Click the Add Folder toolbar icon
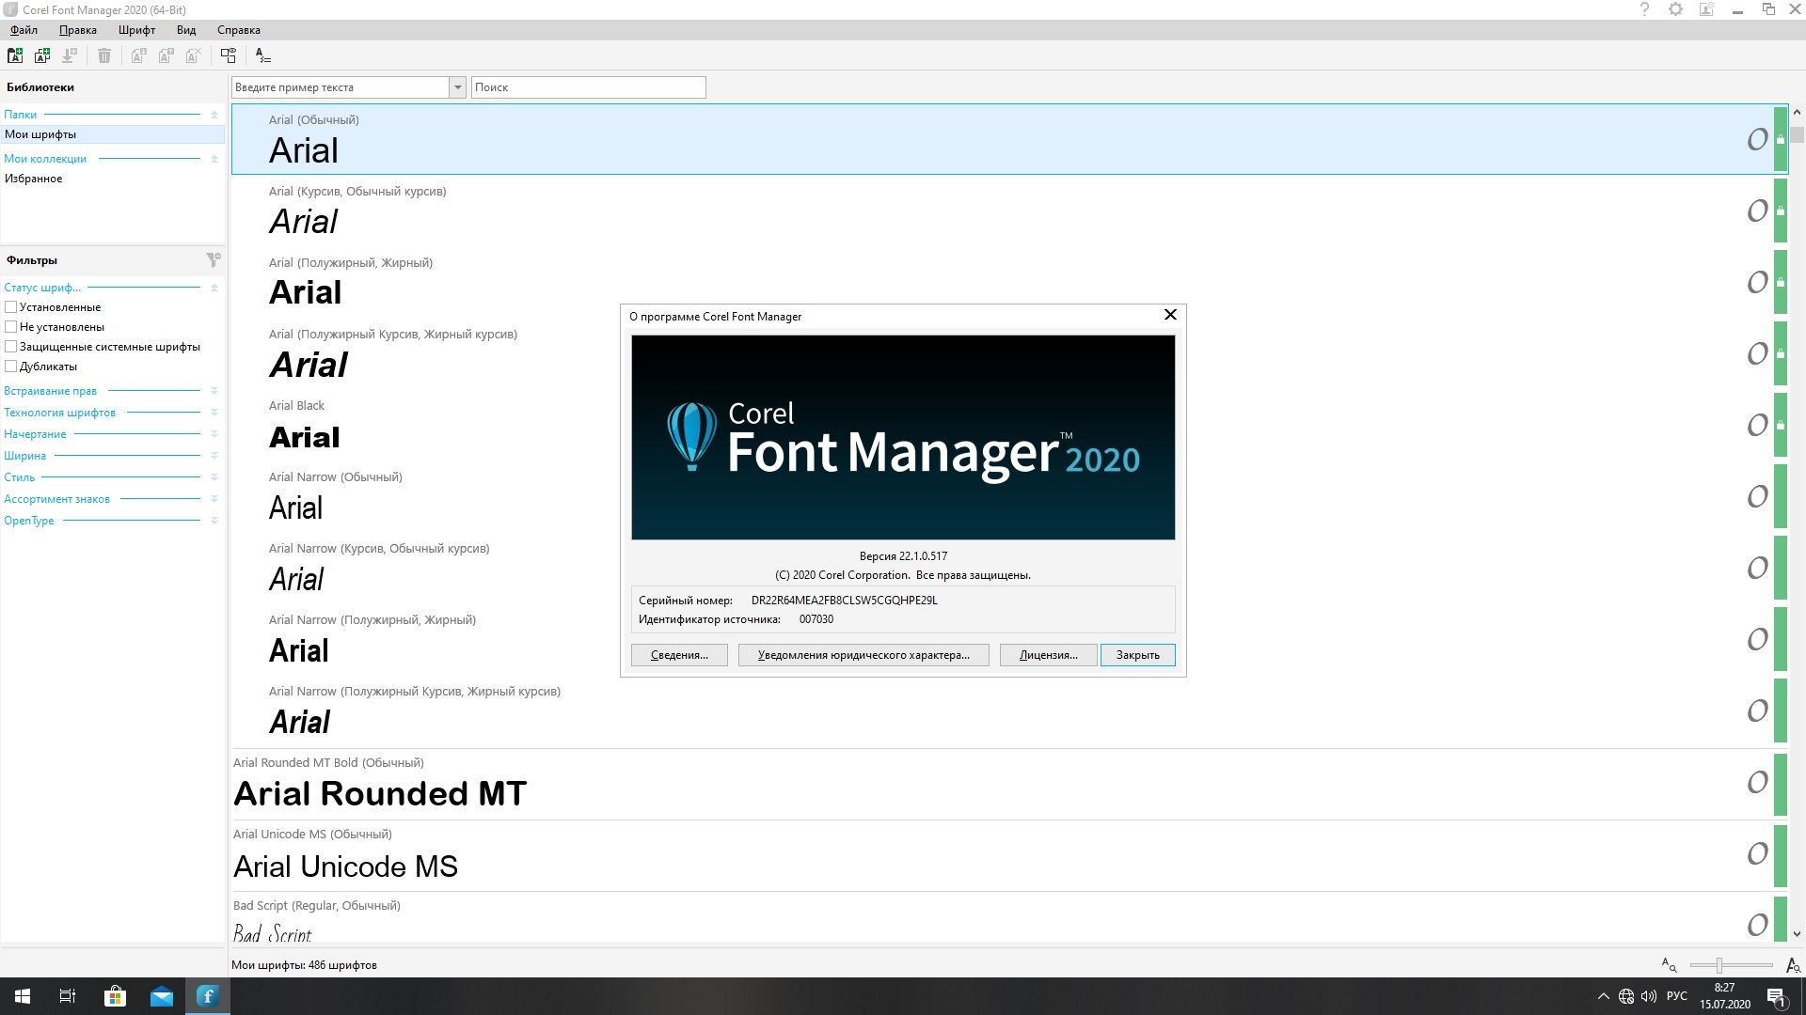The width and height of the screenshot is (1806, 1015). point(15,55)
